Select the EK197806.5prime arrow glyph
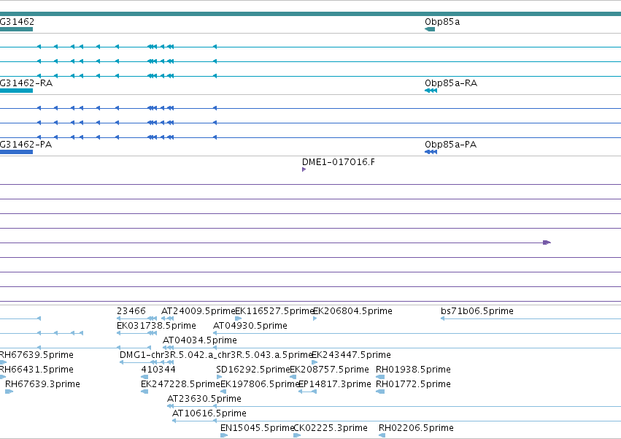Image resolution: width=621 pixels, height=439 pixels. 223,392
